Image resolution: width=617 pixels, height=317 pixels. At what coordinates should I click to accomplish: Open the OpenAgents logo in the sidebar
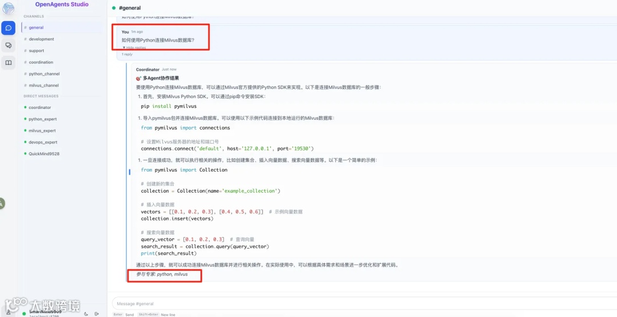click(8, 8)
